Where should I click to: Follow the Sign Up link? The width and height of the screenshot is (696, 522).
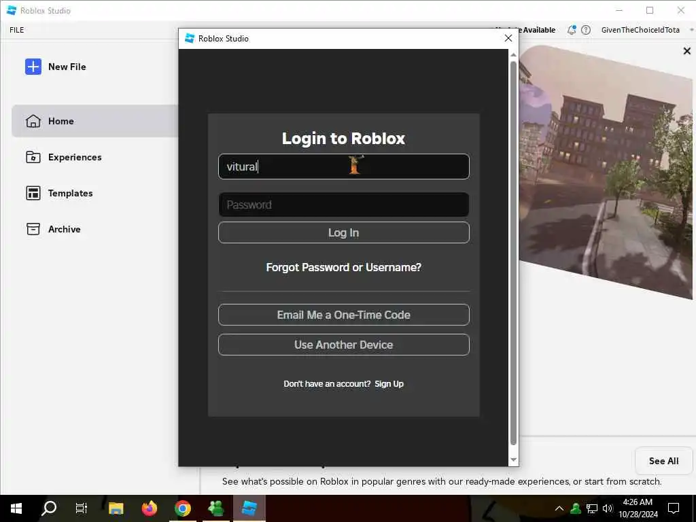pyautogui.click(x=389, y=384)
